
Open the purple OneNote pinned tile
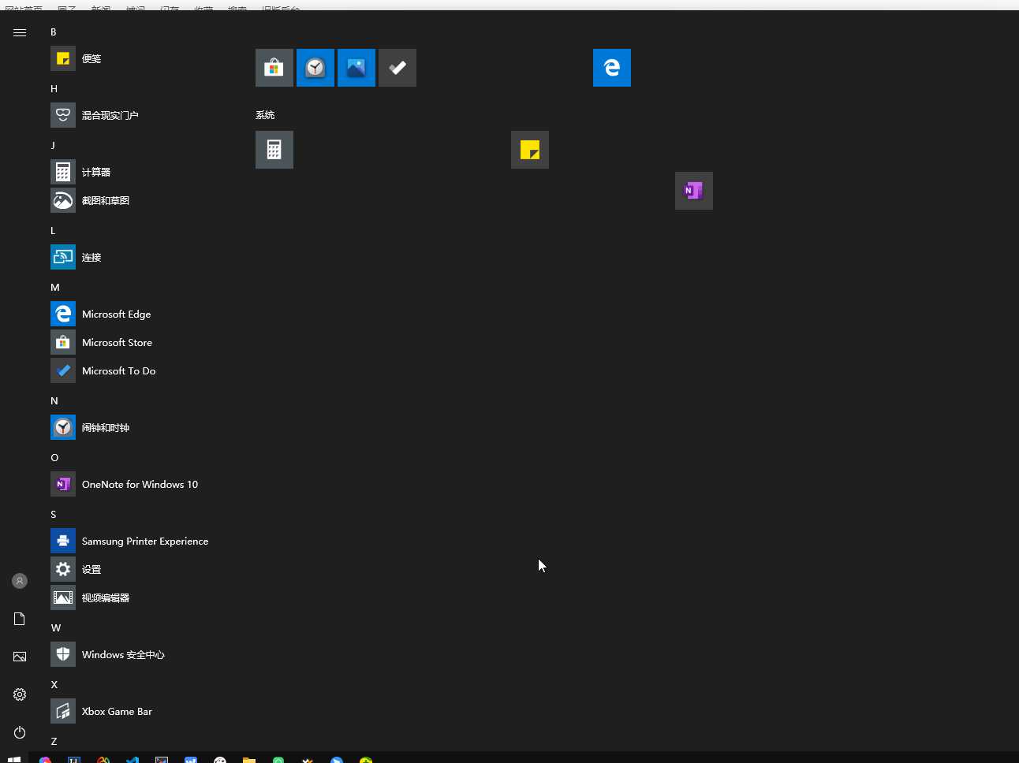point(694,191)
